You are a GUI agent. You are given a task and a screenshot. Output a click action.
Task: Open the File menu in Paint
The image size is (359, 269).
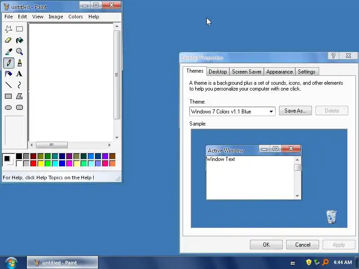(9, 17)
